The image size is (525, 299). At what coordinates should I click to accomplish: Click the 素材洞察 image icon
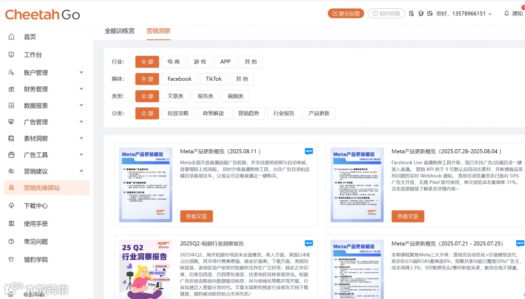click(x=11, y=138)
